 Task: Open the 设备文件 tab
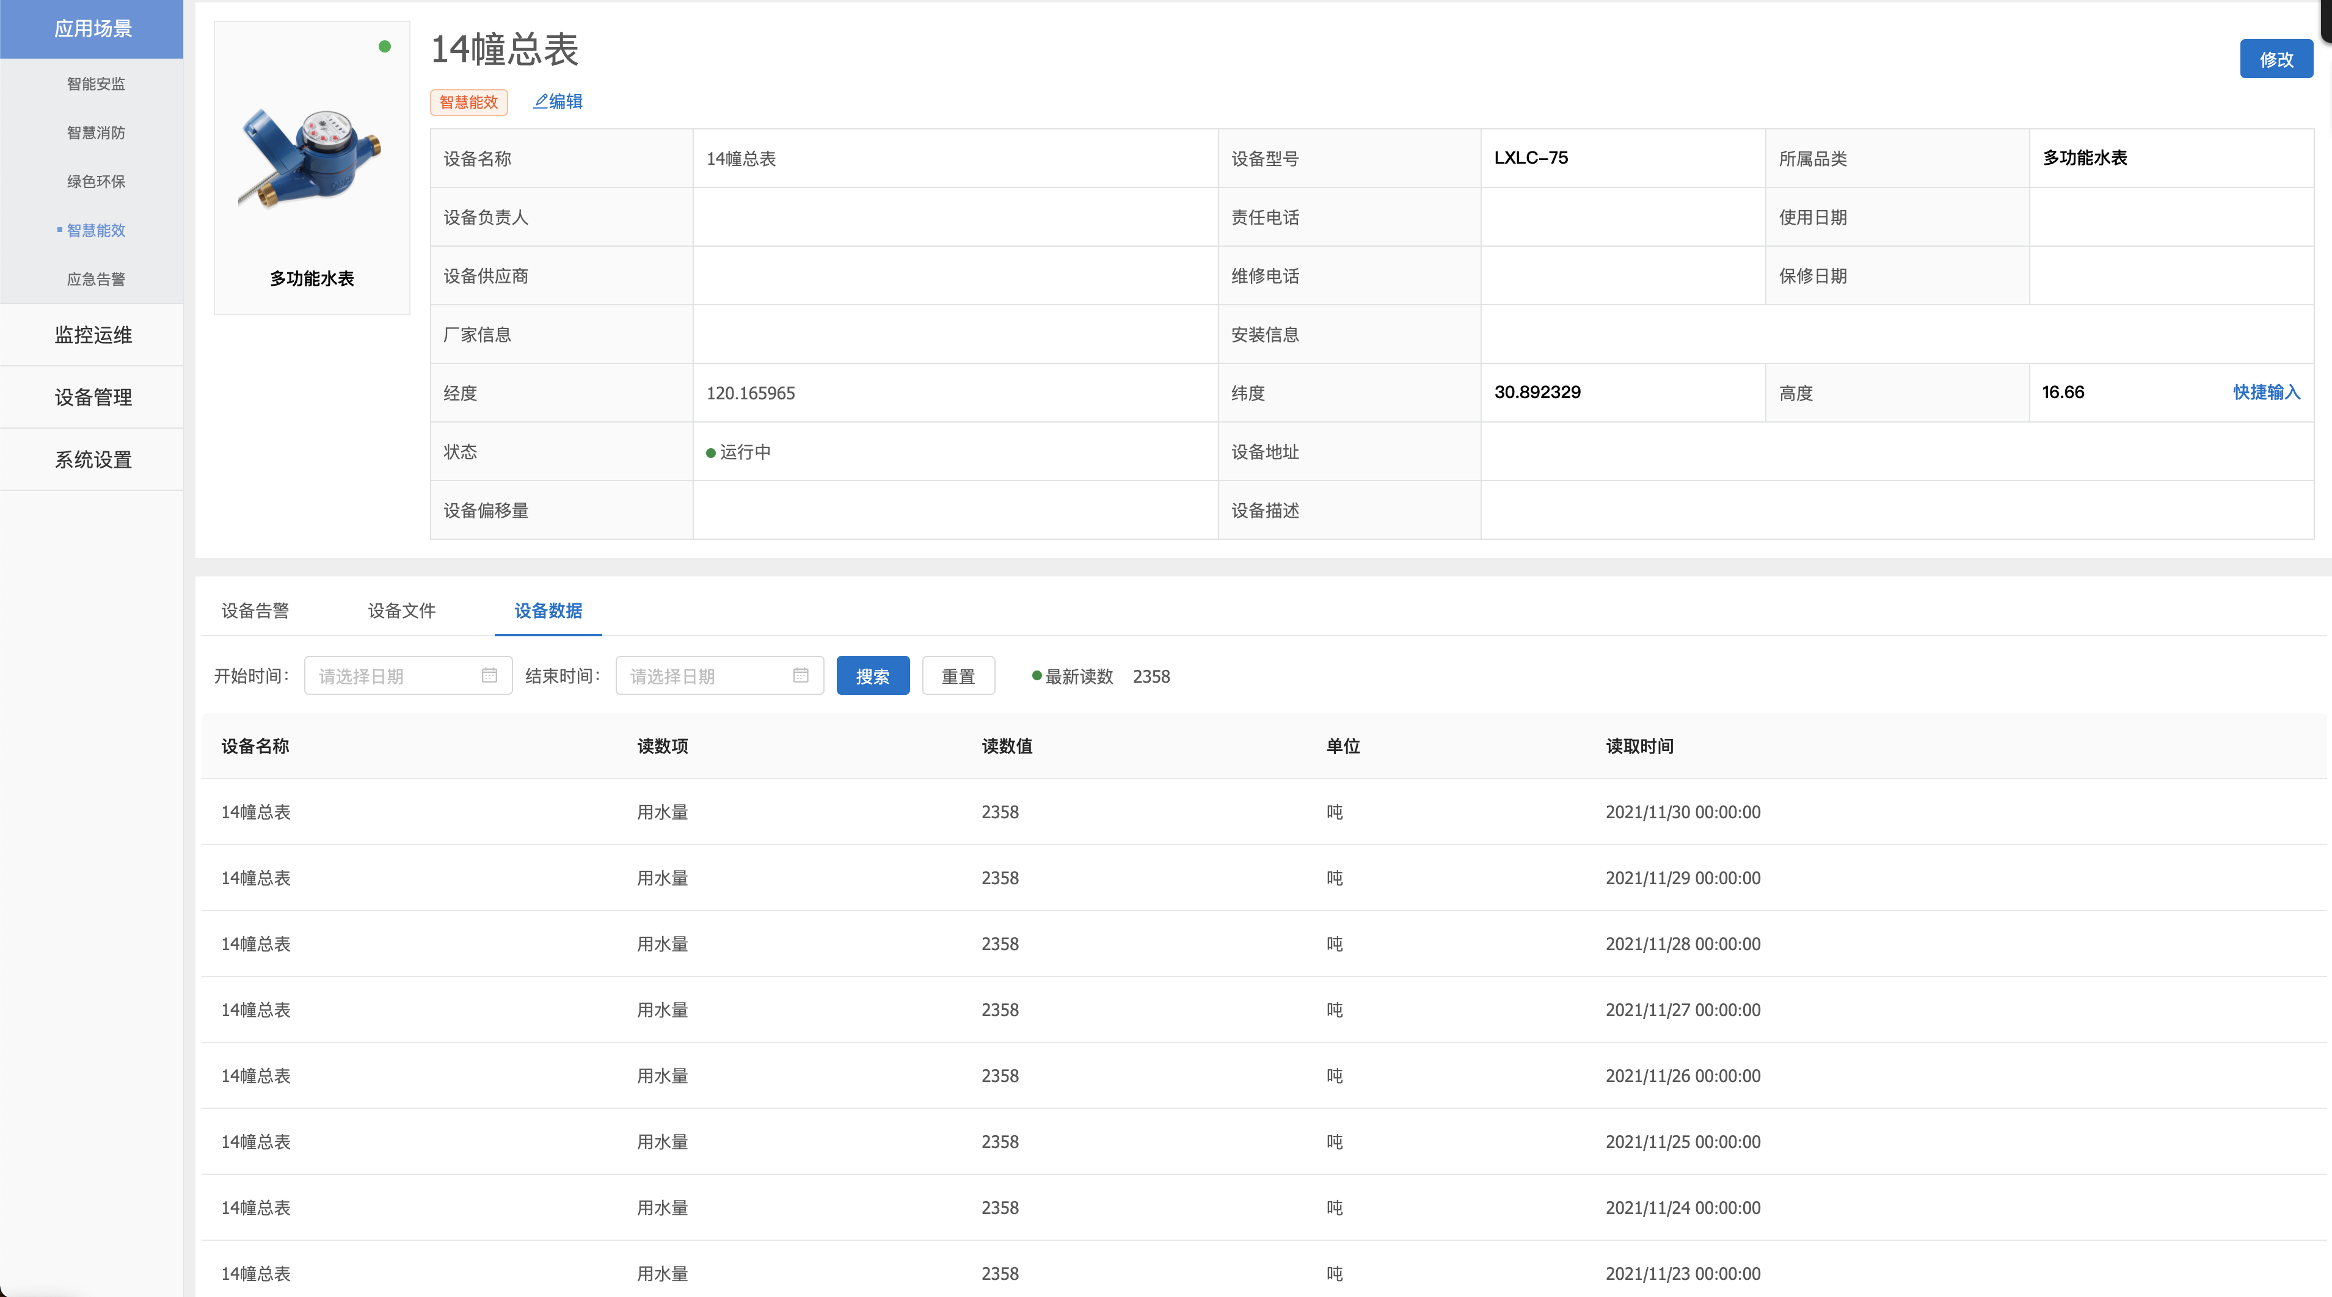(x=401, y=610)
